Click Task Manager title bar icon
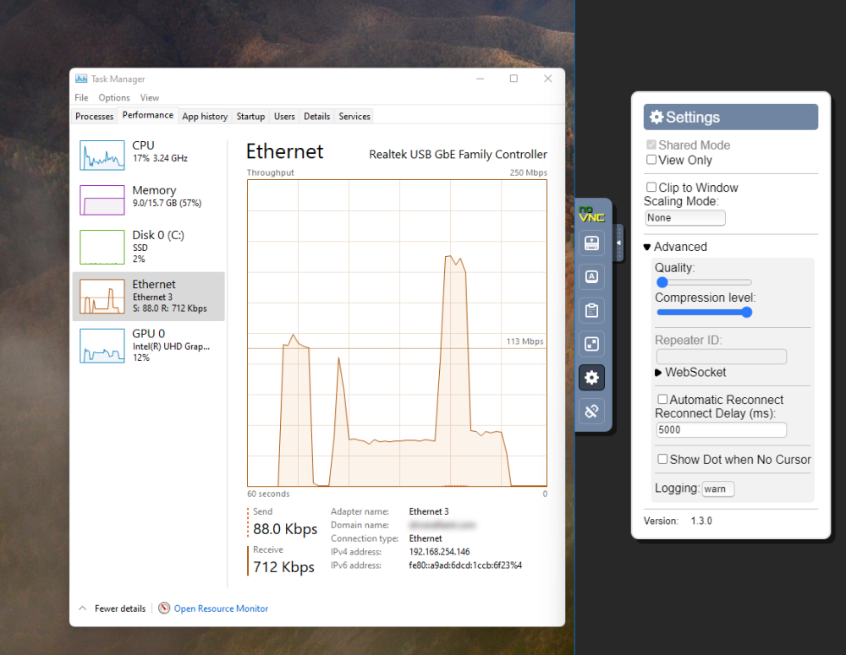The height and width of the screenshot is (655, 846). click(x=81, y=79)
